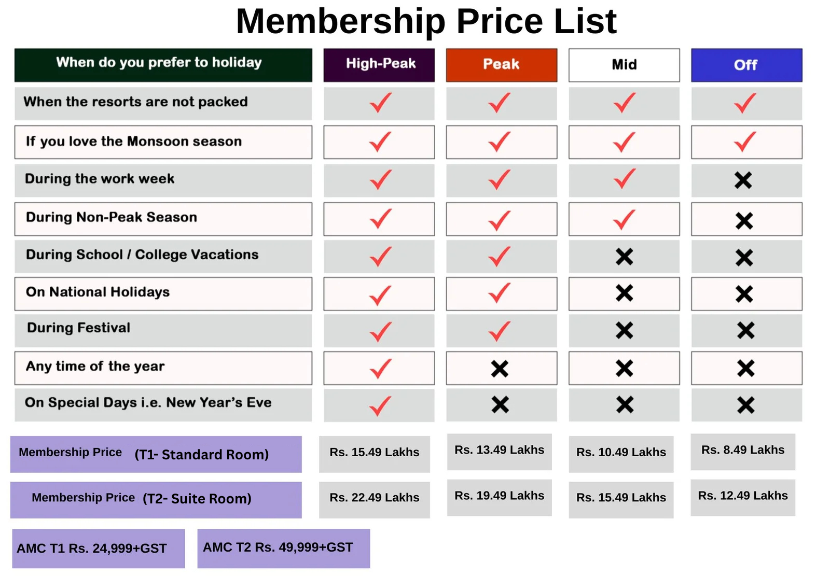Click the AMC T2 Rs. 49,999+GST box
This screenshot has height=576, width=830.
click(284, 549)
